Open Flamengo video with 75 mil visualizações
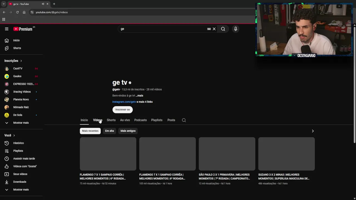The width and height of the screenshot is (356, 200). pyautogui.click(x=108, y=154)
